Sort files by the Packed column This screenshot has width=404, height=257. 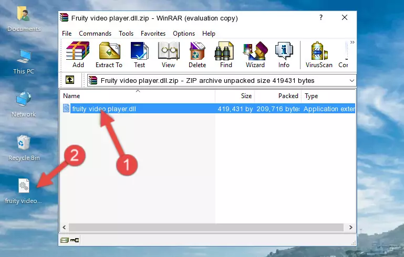278,96
